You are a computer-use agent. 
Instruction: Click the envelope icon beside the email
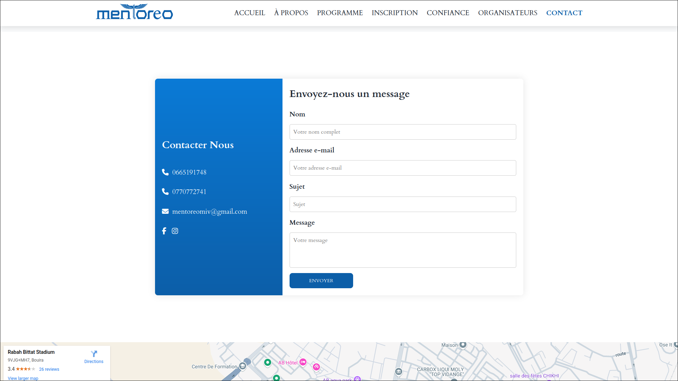click(x=165, y=211)
